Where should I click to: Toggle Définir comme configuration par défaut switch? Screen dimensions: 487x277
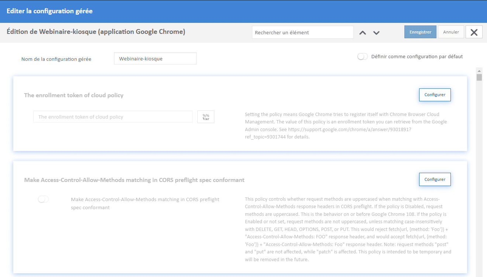pos(363,57)
